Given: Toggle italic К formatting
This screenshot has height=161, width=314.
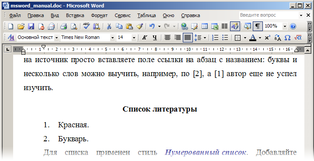Looking at the screenshot, I should (x=144, y=38).
